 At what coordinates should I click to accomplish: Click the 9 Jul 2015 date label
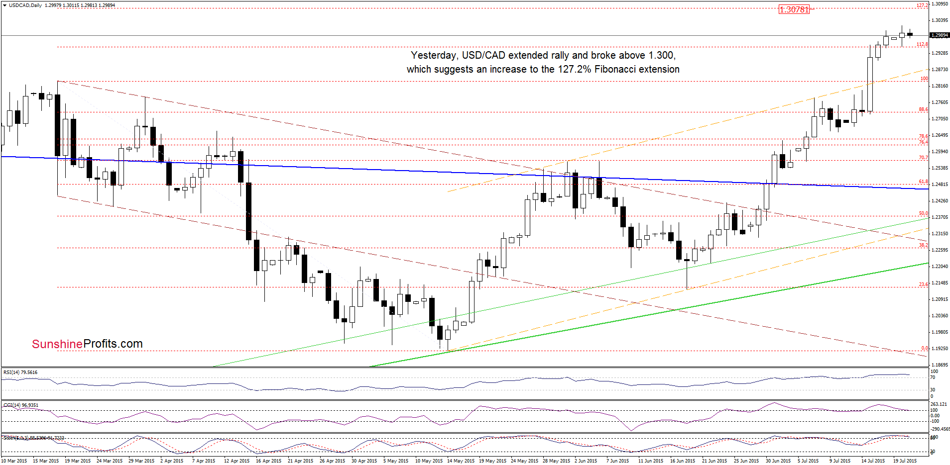click(x=840, y=461)
